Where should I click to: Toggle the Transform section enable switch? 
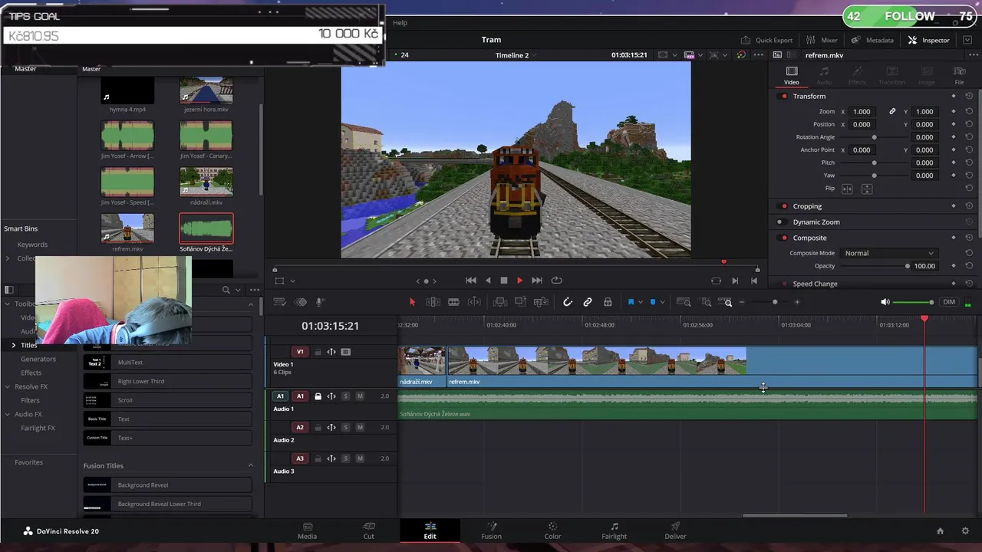(x=784, y=97)
